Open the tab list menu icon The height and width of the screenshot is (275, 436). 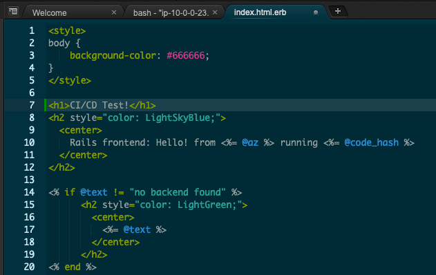pos(13,11)
